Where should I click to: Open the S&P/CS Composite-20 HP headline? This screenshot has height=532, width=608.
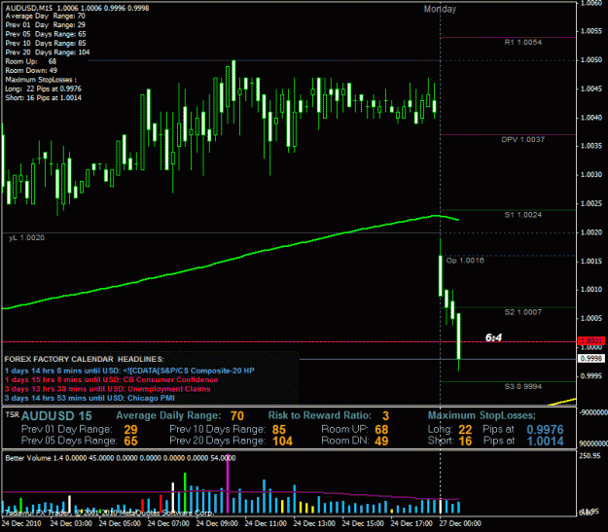(x=129, y=371)
